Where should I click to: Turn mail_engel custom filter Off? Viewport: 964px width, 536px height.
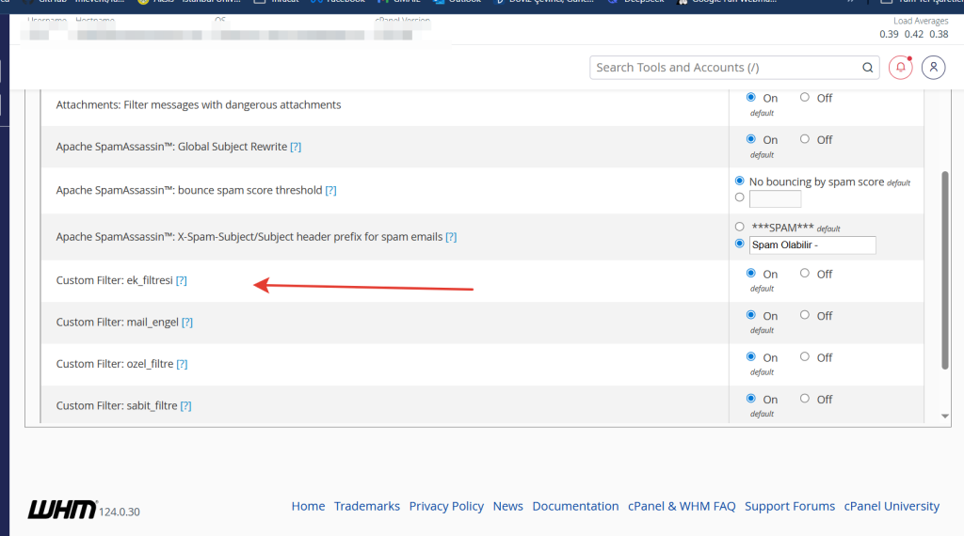[x=804, y=314]
